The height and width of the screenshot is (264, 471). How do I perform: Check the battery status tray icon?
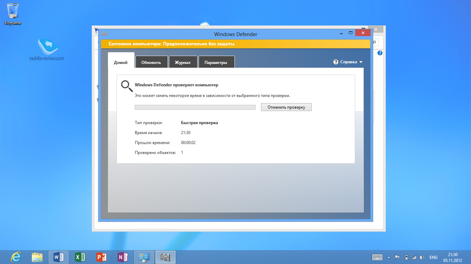pos(406,257)
